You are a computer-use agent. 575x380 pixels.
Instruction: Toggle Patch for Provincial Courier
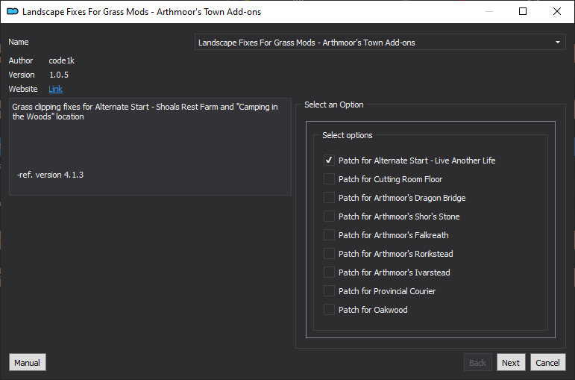coord(329,291)
